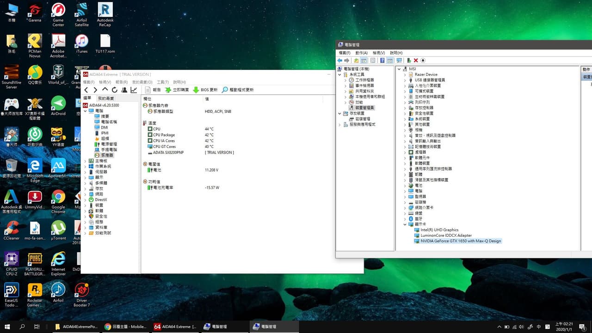
Task: Select LuminonCore IDDCX Adapter device
Action: tap(443, 235)
